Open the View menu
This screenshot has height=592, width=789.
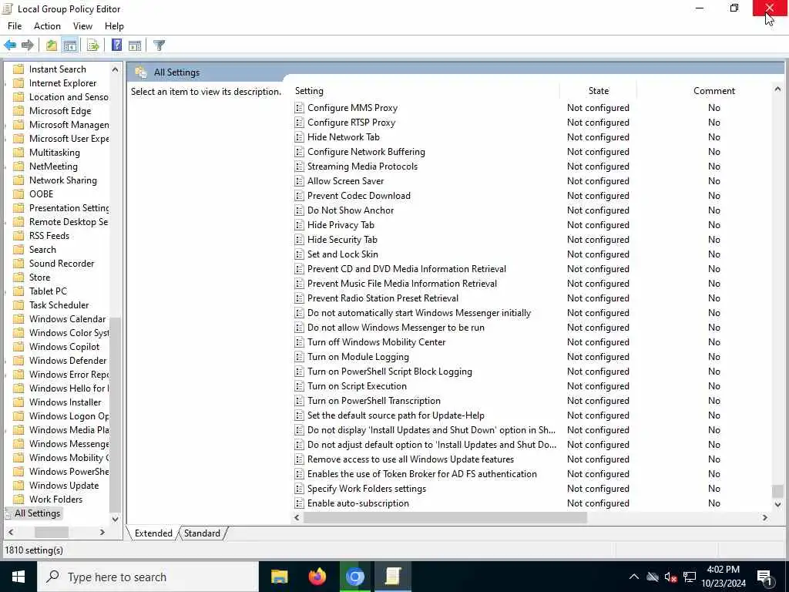tap(82, 26)
